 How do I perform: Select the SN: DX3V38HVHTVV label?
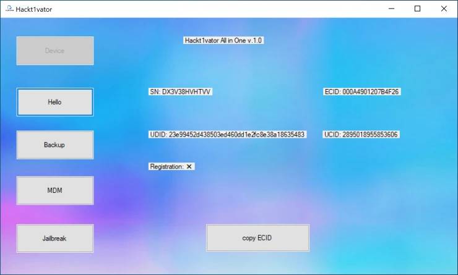tap(180, 91)
